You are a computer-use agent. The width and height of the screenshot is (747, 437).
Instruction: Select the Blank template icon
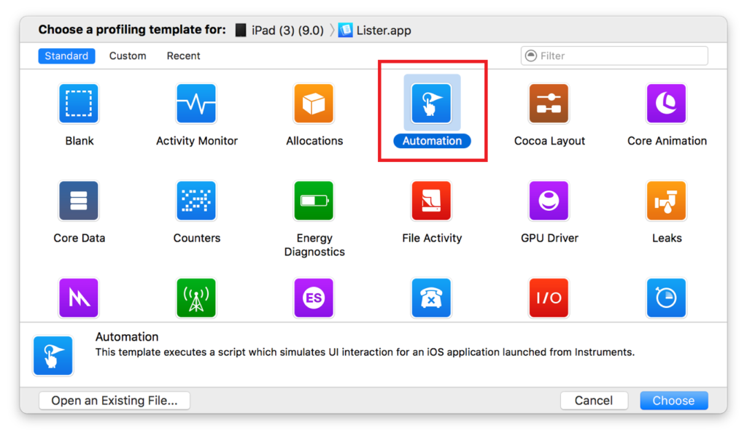(79, 104)
